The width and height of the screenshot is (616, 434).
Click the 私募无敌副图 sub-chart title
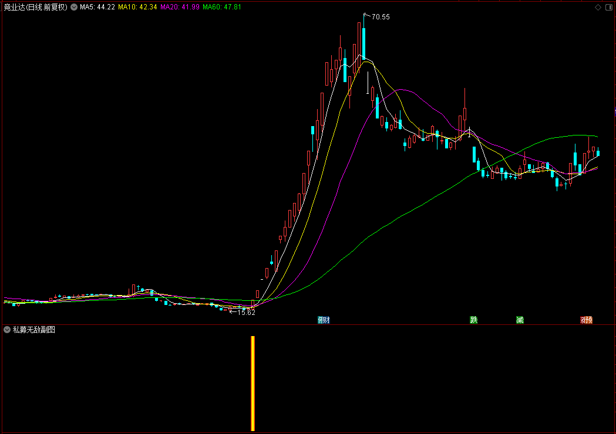[x=34, y=330]
